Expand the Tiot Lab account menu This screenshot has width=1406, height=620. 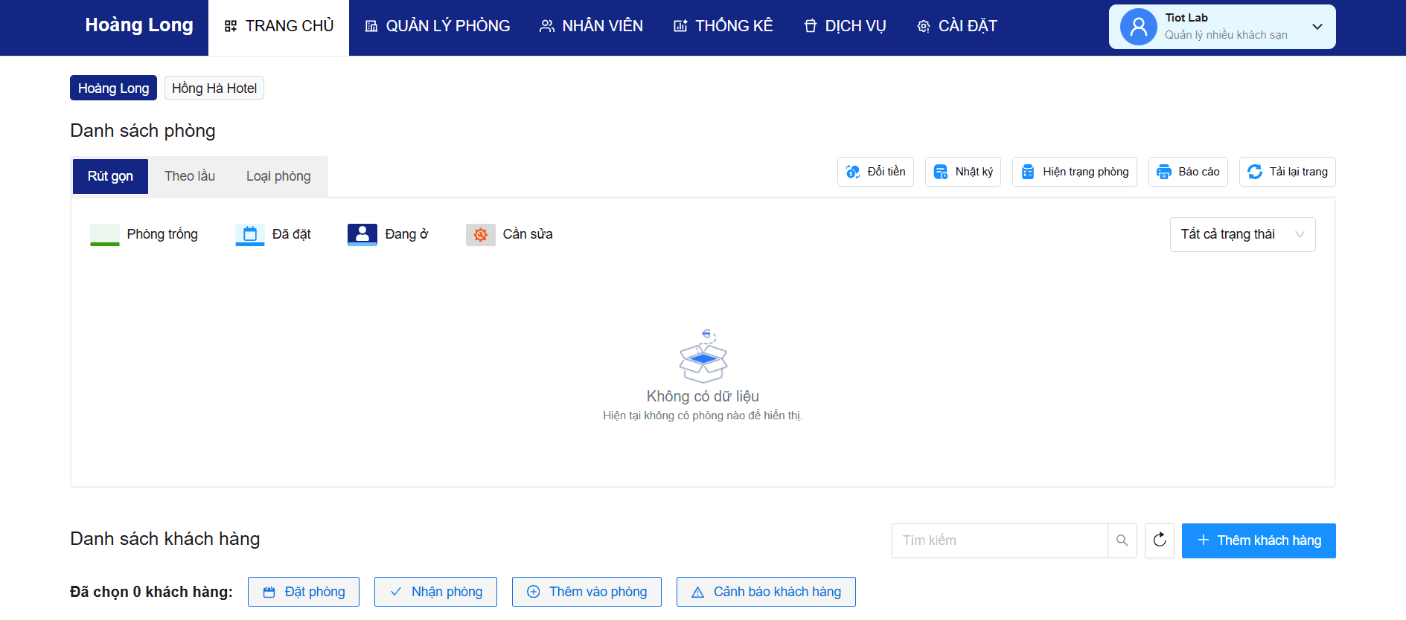(x=1317, y=27)
